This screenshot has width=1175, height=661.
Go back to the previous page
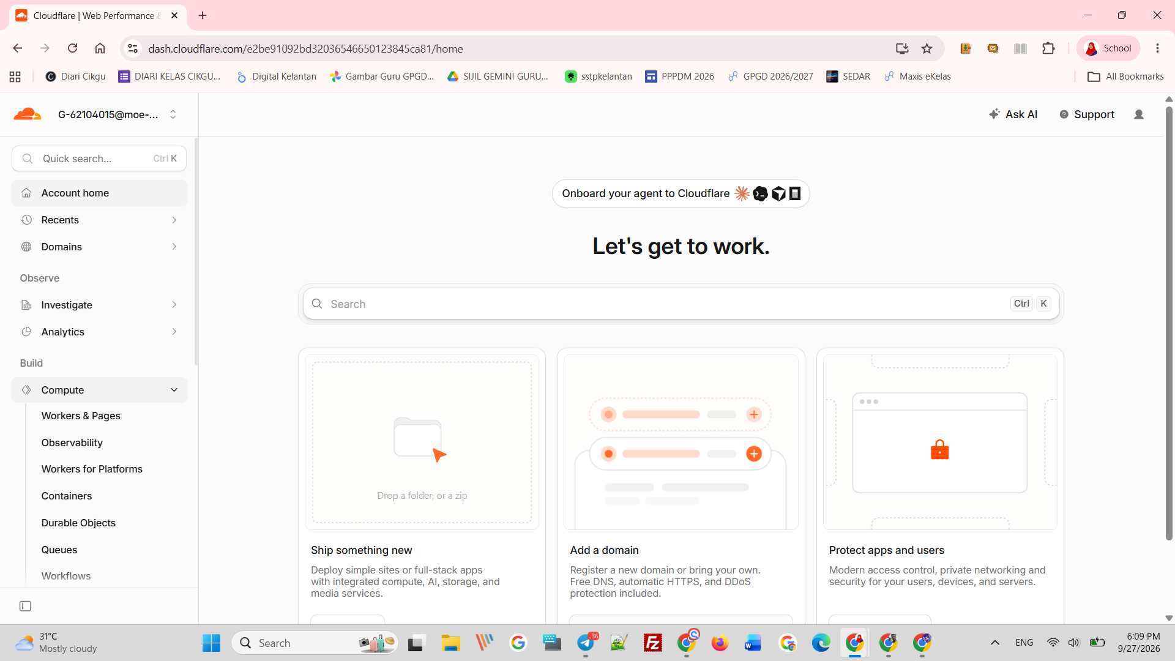tap(17, 48)
